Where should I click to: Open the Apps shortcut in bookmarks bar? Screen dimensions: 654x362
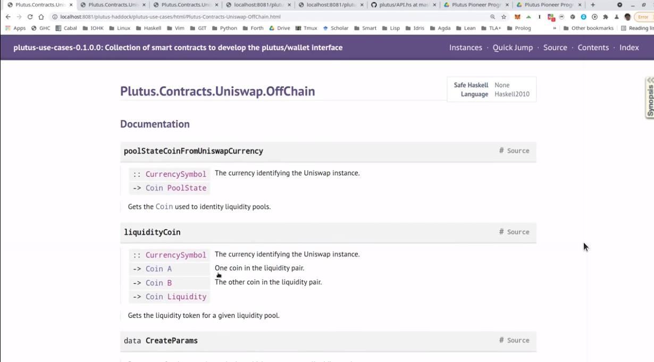click(15, 28)
